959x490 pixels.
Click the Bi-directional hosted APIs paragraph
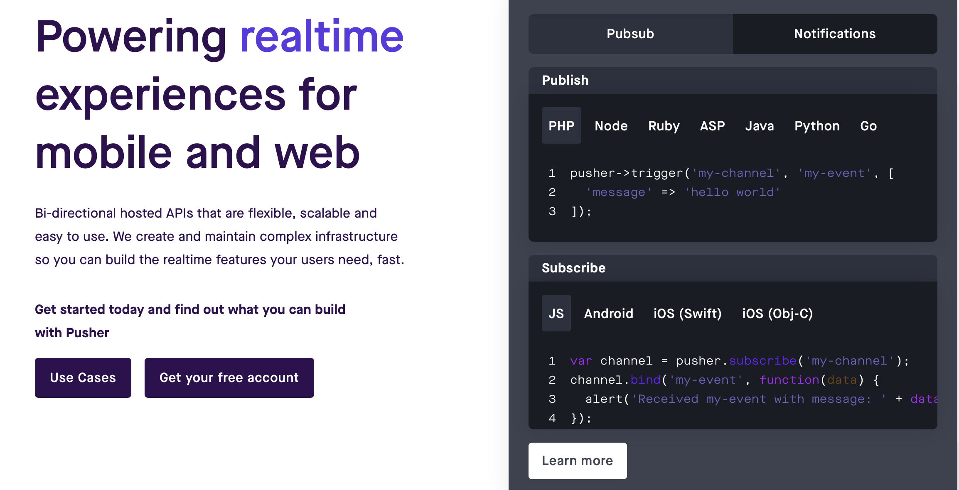click(219, 236)
